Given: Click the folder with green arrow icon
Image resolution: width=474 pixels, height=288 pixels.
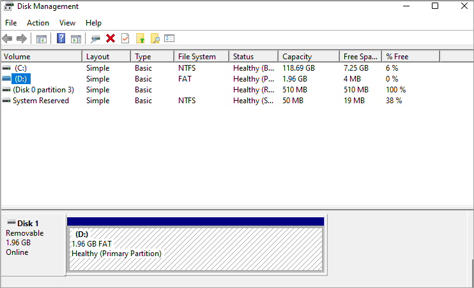Looking at the screenshot, I should click(140, 38).
